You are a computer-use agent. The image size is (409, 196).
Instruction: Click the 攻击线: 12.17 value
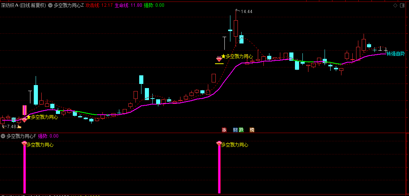click(x=99, y=5)
